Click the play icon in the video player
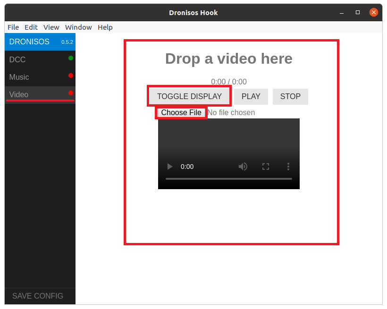Viewport: 387px width, 309px height. [169, 167]
